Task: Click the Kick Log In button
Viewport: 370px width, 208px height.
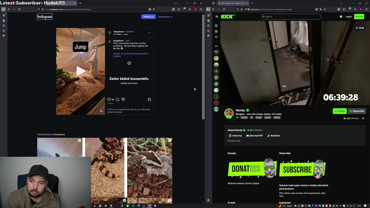Action: tap(349, 16)
